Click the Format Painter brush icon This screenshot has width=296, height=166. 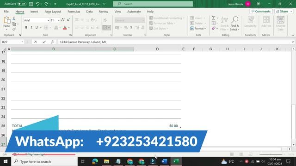tap(14, 29)
